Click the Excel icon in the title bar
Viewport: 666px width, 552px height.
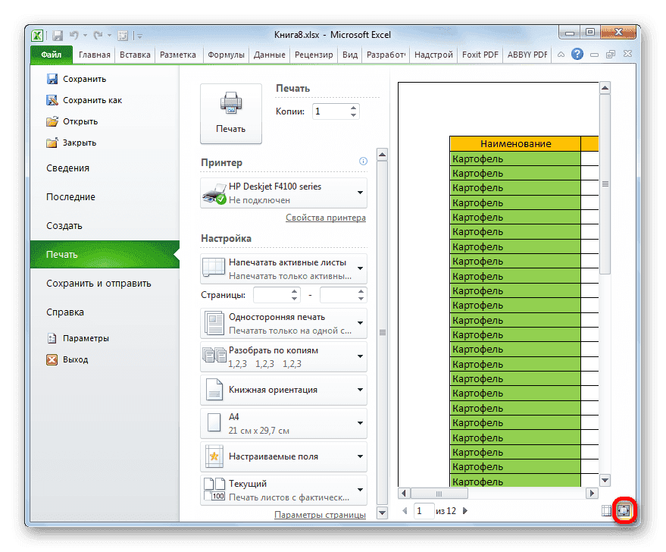tap(37, 35)
